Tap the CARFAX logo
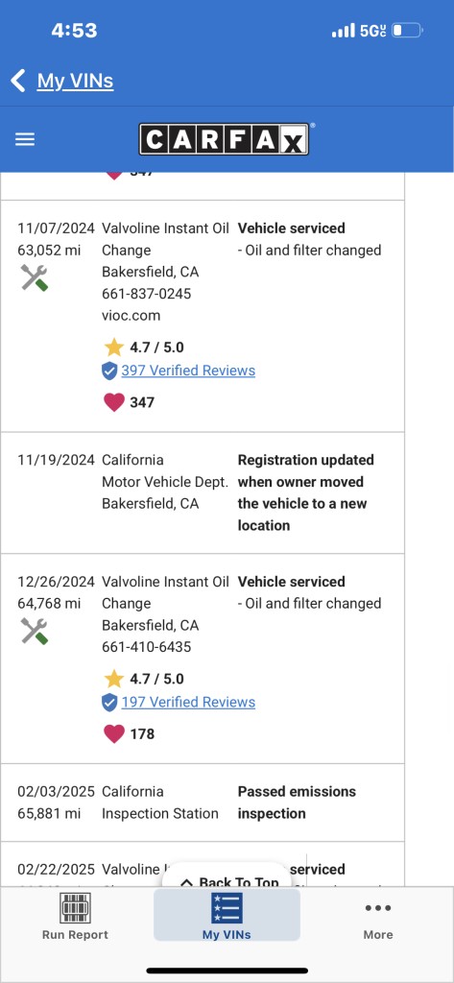 click(x=224, y=139)
